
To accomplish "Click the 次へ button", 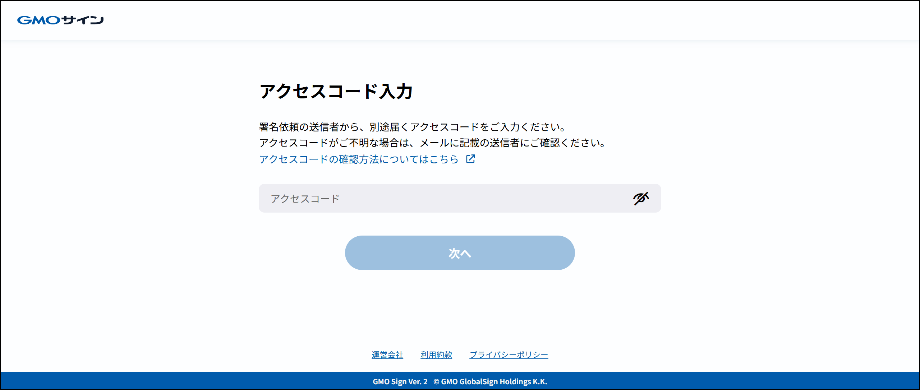I will pyautogui.click(x=460, y=253).
